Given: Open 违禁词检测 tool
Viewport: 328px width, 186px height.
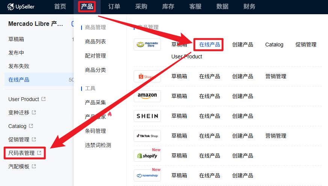Looking at the screenshot, I should [98, 145].
